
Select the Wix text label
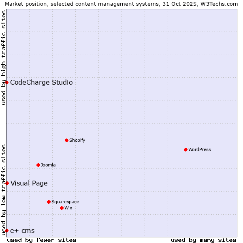click(68, 208)
